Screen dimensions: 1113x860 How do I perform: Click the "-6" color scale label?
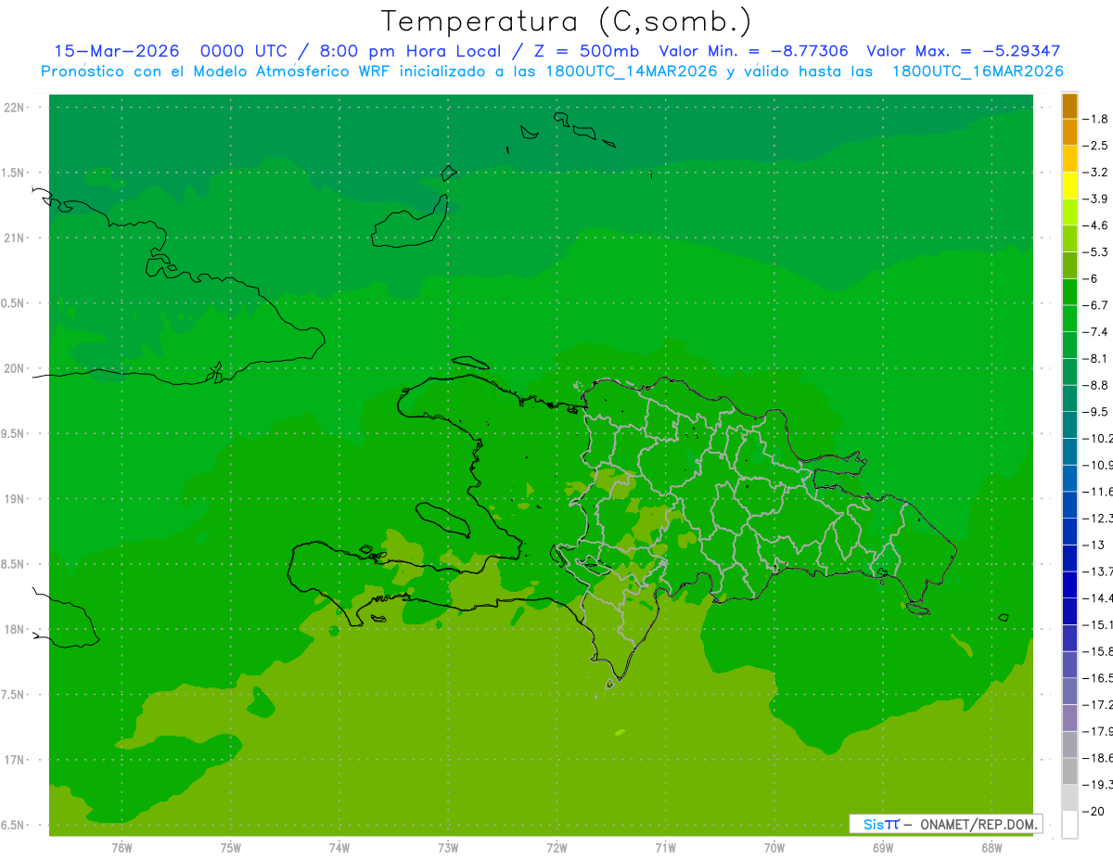point(1093,278)
